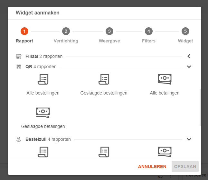This screenshot has height=180, width=208.
Task: Click the Filiaal store icon
Action: click(x=19, y=56)
